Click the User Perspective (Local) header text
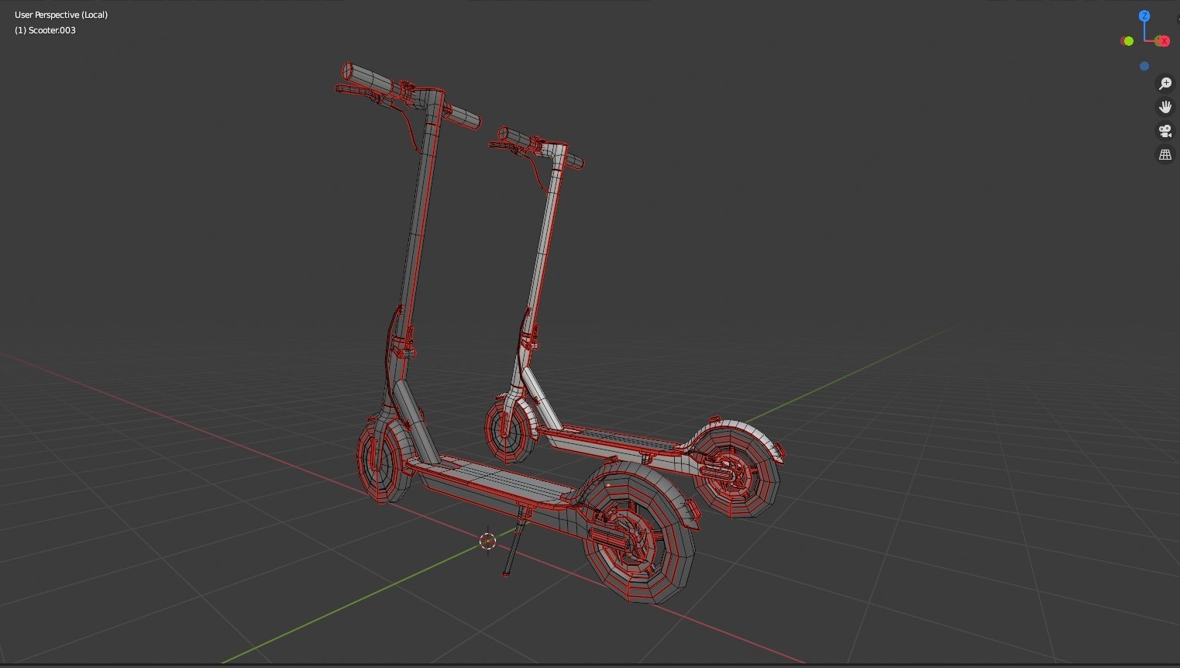The image size is (1180, 668). pos(60,14)
